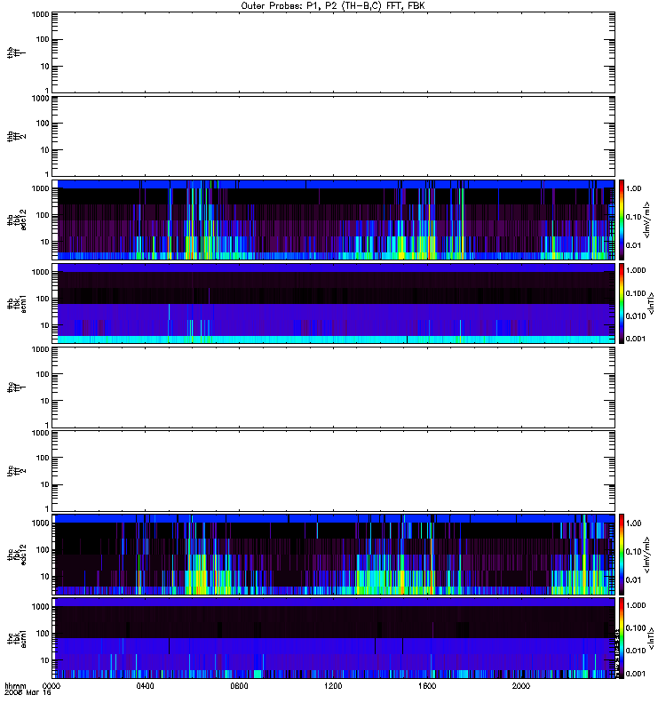Viewport: 666px width, 711px height.
Task: Click the '2008 Mar 16' date label
Action: pos(28,693)
